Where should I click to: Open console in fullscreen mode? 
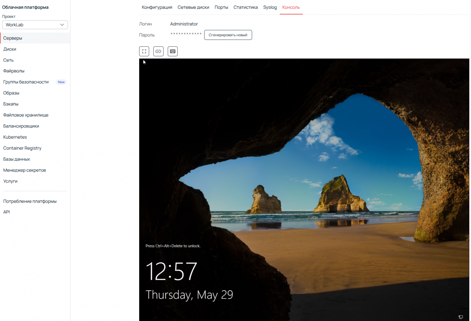click(144, 51)
